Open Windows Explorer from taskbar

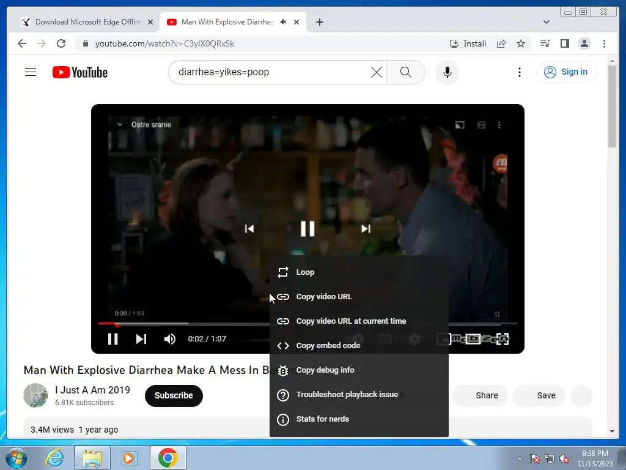[92, 458]
